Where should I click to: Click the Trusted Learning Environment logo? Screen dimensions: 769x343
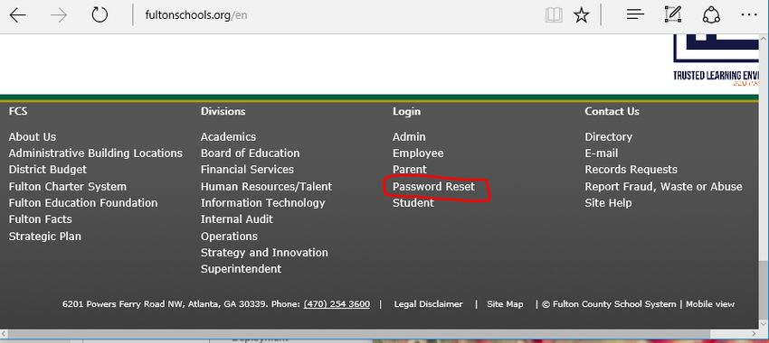[x=716, y=60]
